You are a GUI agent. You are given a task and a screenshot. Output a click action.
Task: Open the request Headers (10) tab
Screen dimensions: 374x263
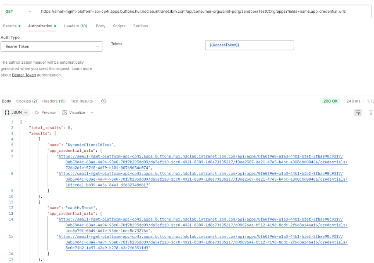(75, 26)
